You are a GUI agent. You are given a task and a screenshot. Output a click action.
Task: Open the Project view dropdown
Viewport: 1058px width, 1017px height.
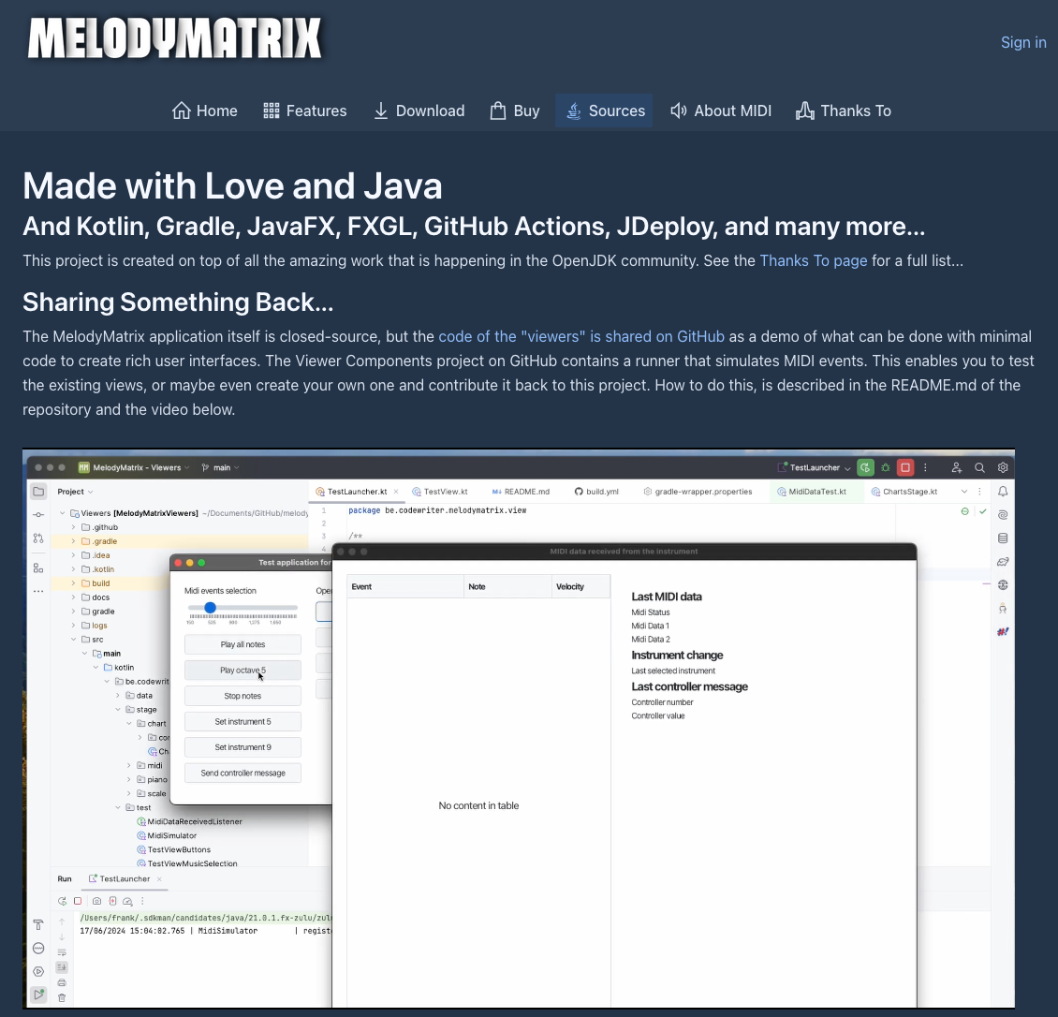tap(76, 492)
